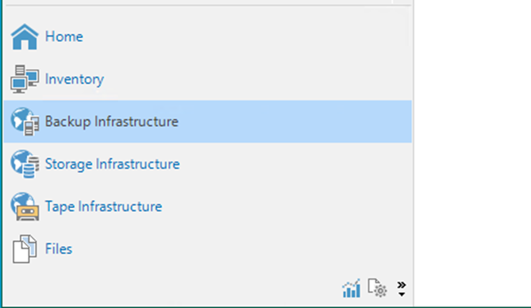Click the Home house icon
531x308 pixels.
tap(25, 37)
